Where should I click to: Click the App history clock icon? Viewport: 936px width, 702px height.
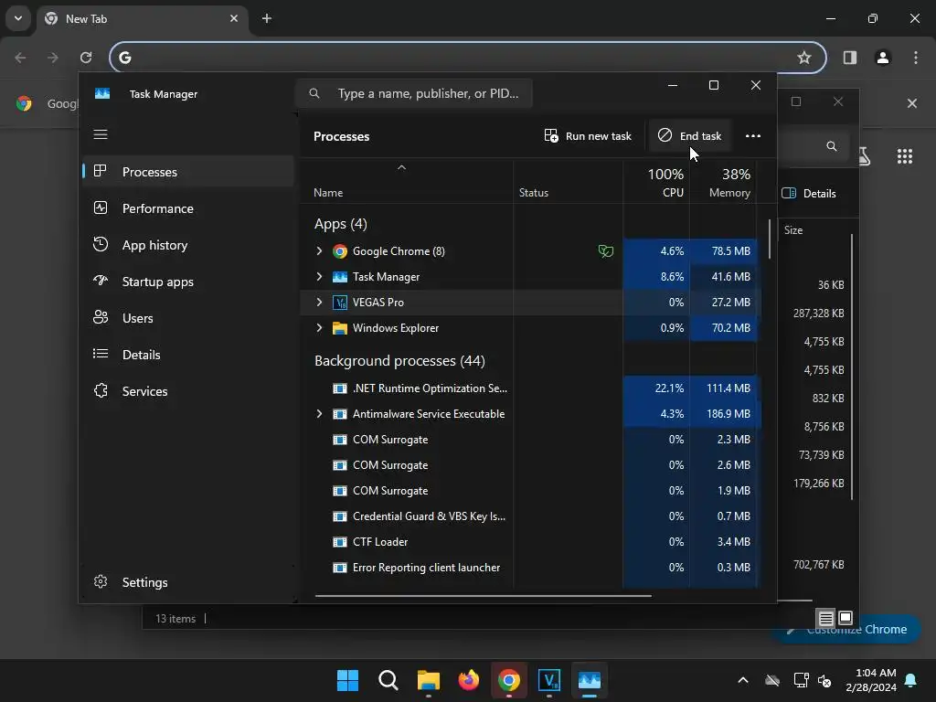[101, 244]
